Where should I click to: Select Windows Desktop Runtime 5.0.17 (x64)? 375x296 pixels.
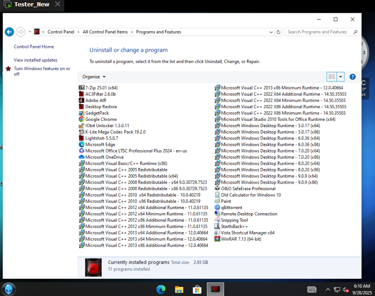click(267, 125)
